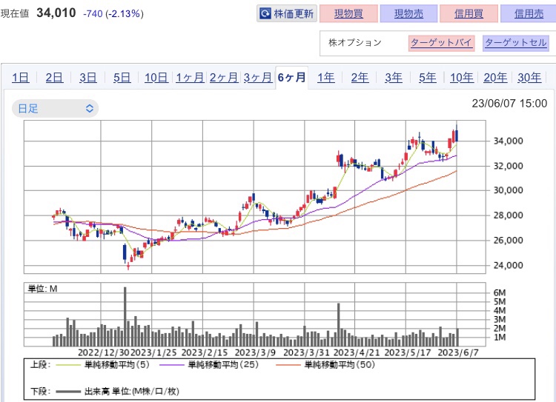The image size is (556, 402).
Task: Switch to the 3年 chart period
Action: pos(394,77)
